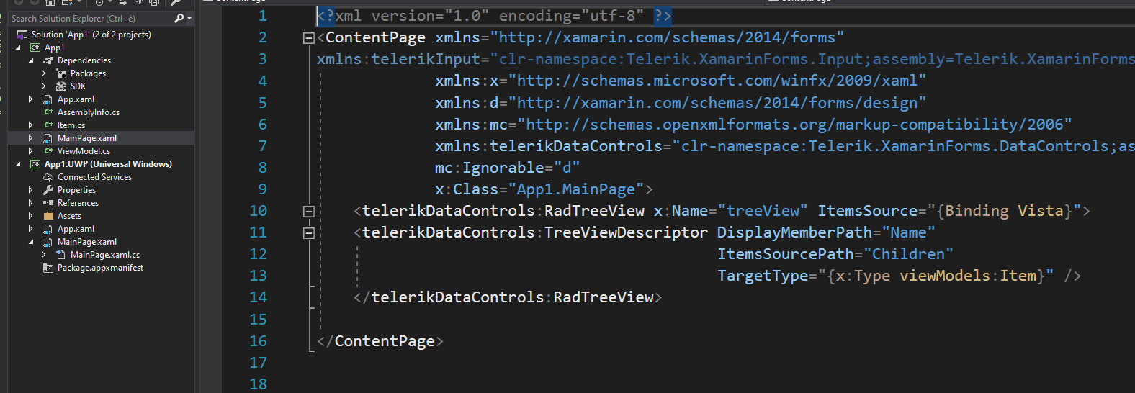The width and height of the screenshot is (1135, 393).
Task: Click the Dependencies icon
Action: click(x=48, y=60)
